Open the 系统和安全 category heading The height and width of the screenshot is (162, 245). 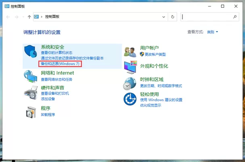52,47
